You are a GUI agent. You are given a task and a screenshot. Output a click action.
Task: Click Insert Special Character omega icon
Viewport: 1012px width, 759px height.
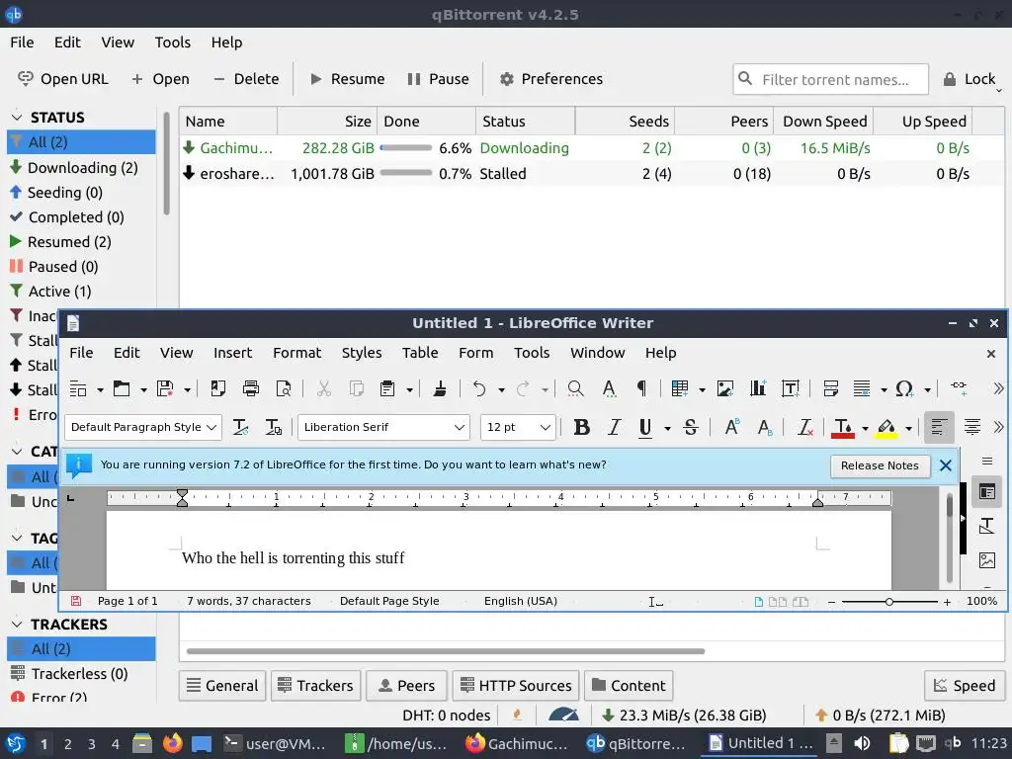[904, 388]
